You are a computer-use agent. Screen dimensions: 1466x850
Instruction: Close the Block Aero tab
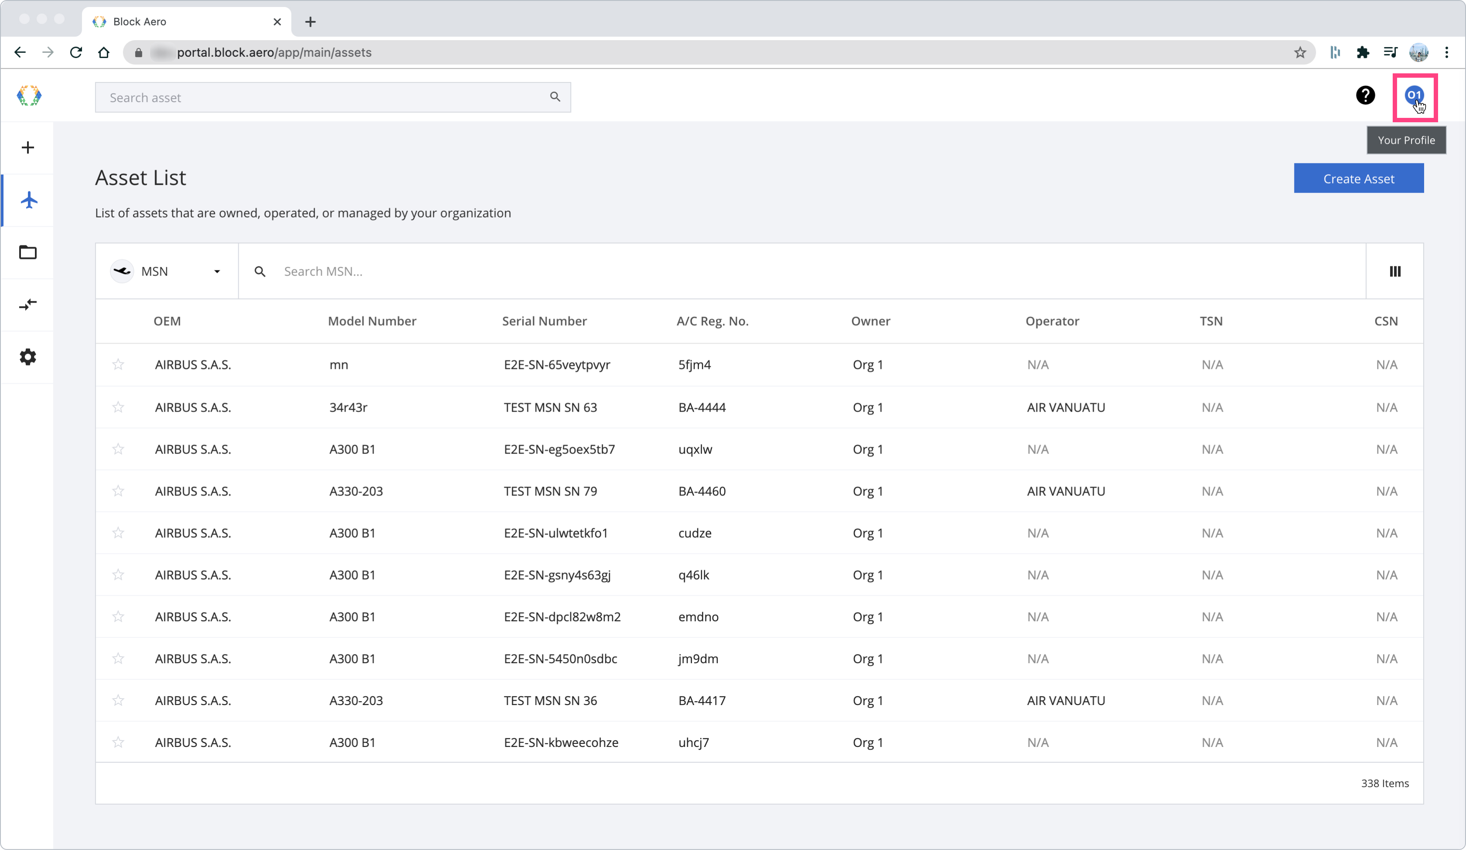[x=277, y=21]
